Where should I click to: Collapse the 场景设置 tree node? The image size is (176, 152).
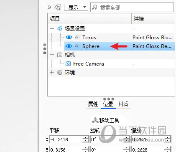52,28
